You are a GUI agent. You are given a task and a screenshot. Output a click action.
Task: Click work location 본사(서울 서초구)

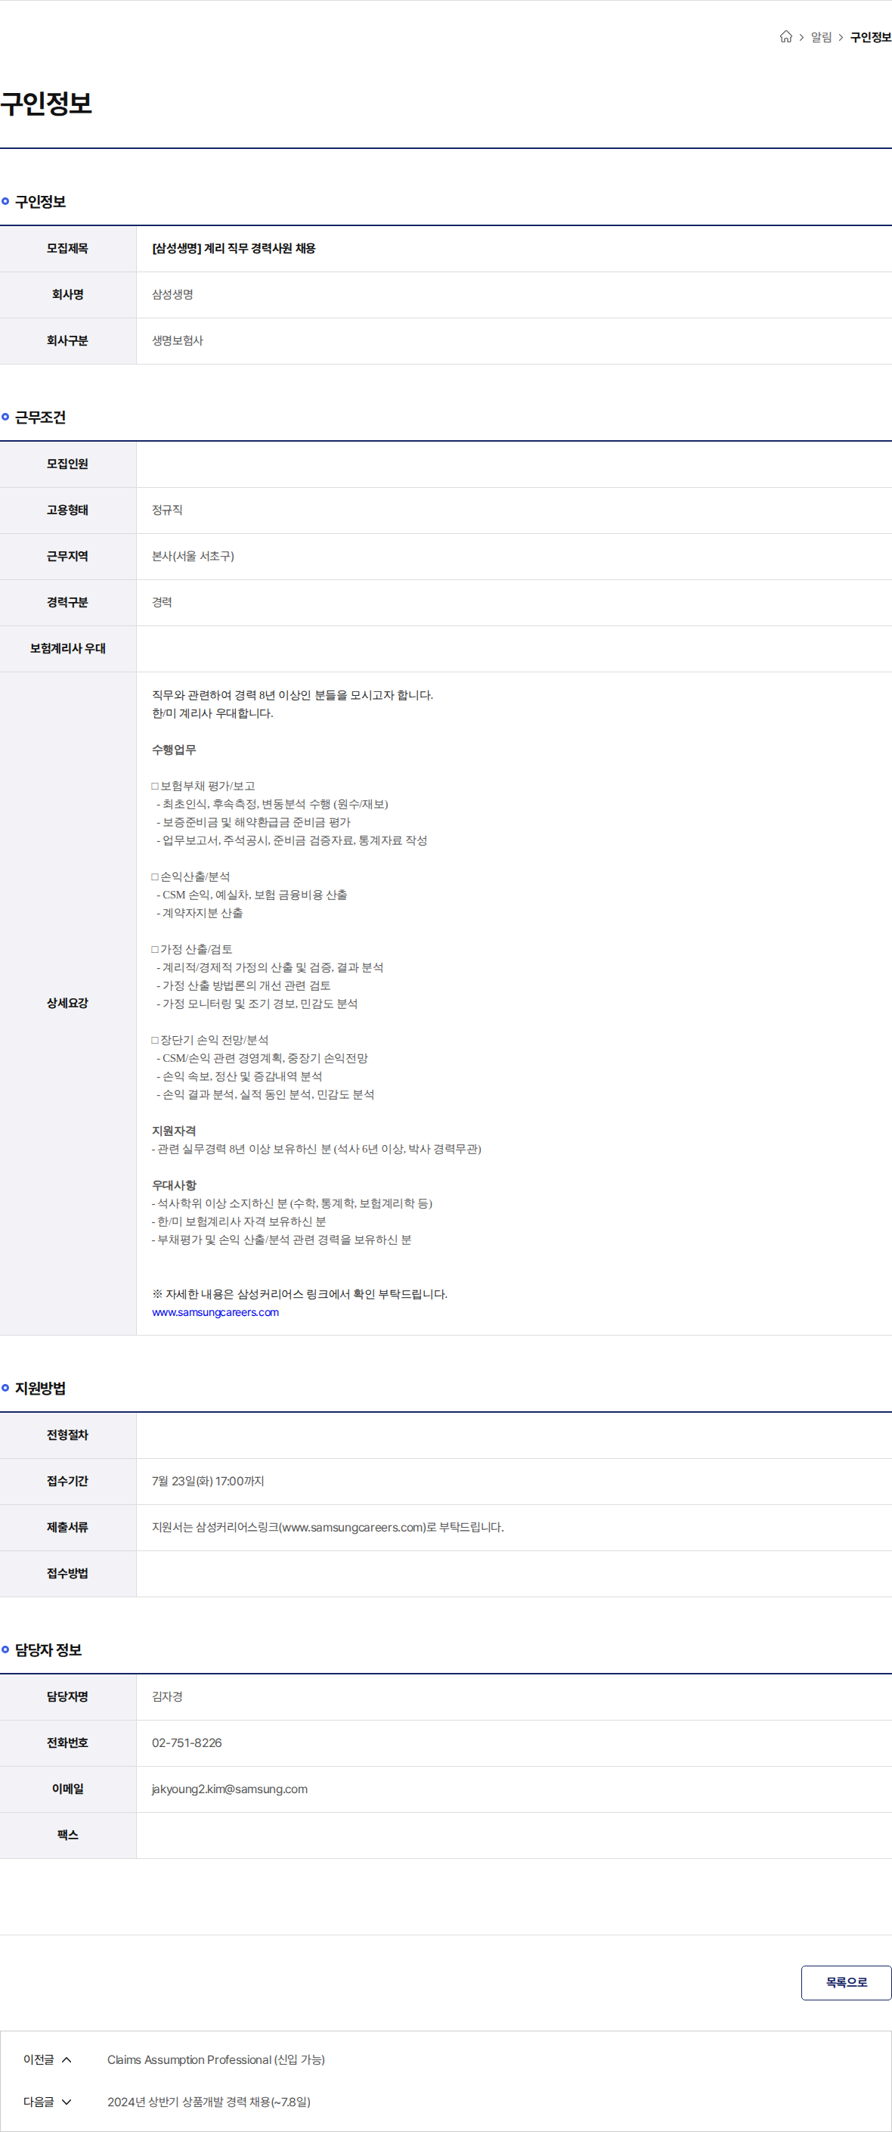193,556
